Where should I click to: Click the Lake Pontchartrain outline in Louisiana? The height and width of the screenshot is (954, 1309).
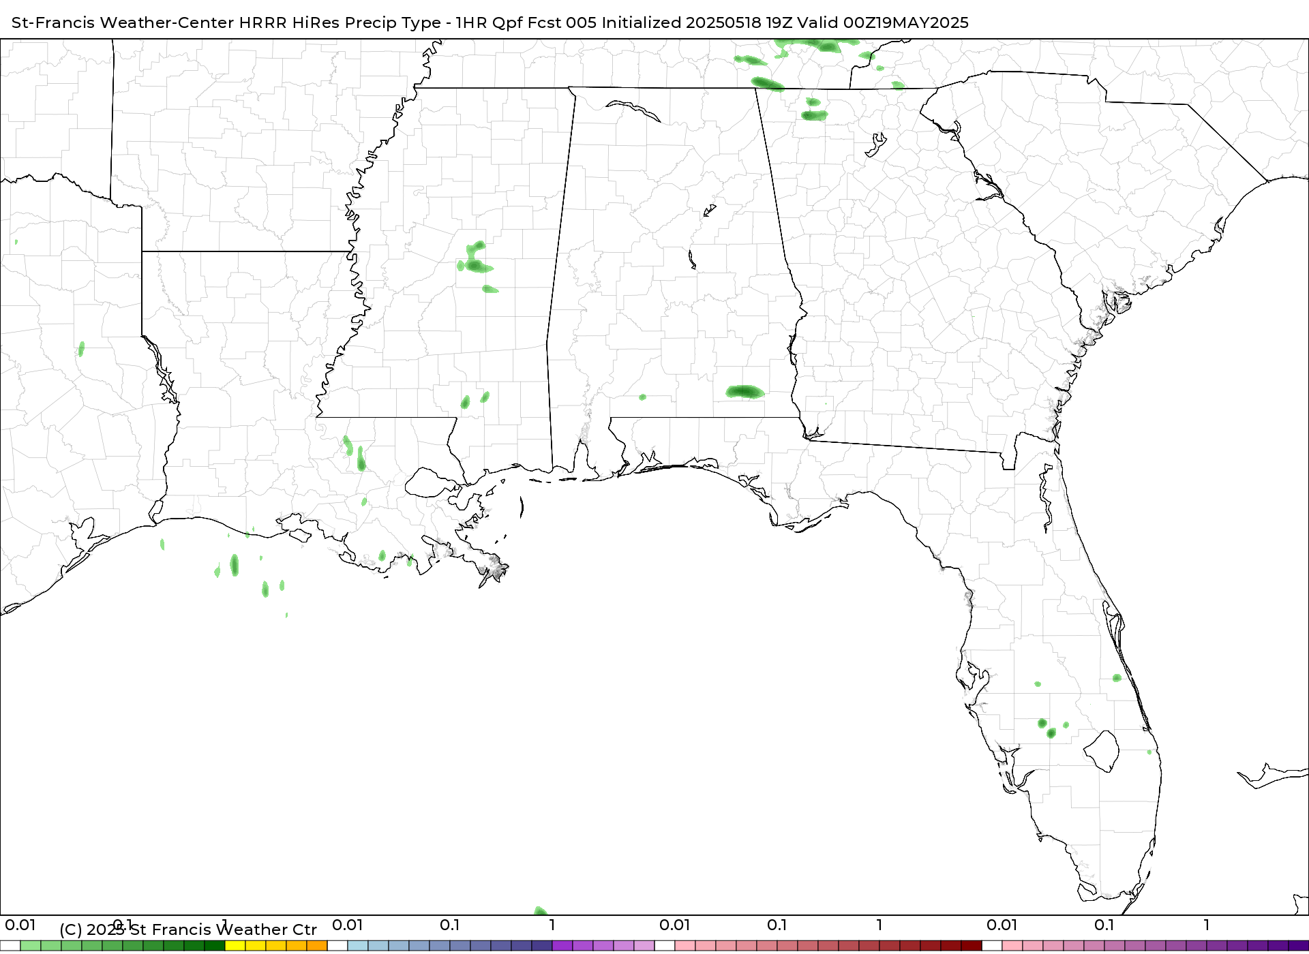[432, 482]
